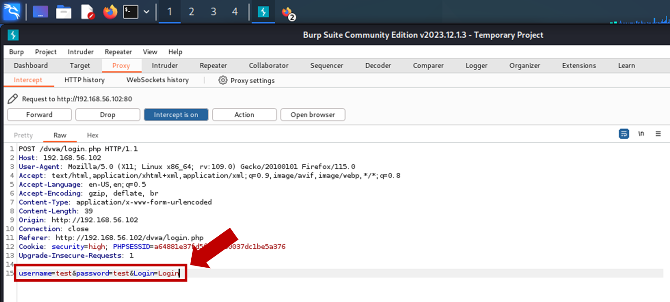Open the Learn tab
The height and width of the screenshot is (302, 670).
pyautogui.click(x=626, y=66)
